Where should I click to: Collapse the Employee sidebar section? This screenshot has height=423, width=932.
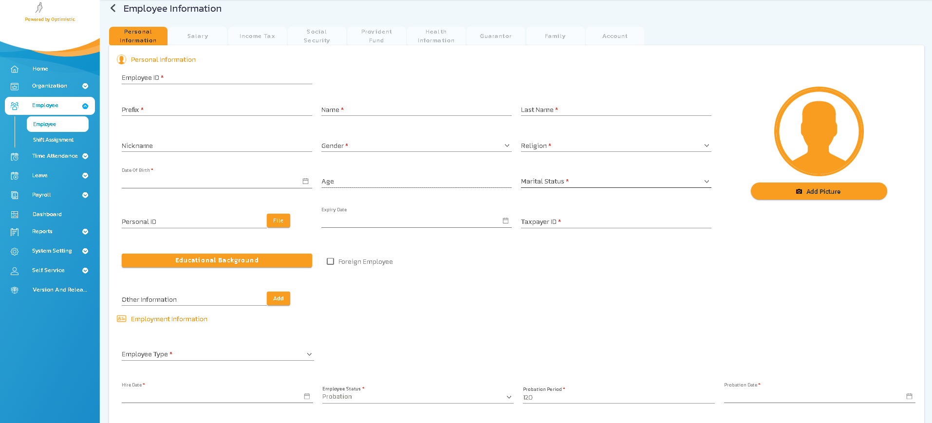tap(85, 106)
